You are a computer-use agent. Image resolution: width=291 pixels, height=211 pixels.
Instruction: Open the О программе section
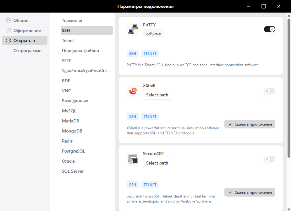(25, 51)
